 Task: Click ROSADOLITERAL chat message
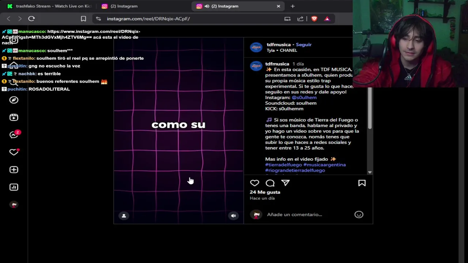(x=49, y=89)
